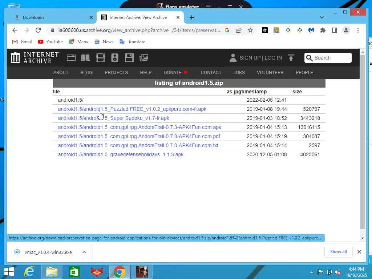Open Internet Archive web section icon
The image size is (372, 279).
click(71, 58)
